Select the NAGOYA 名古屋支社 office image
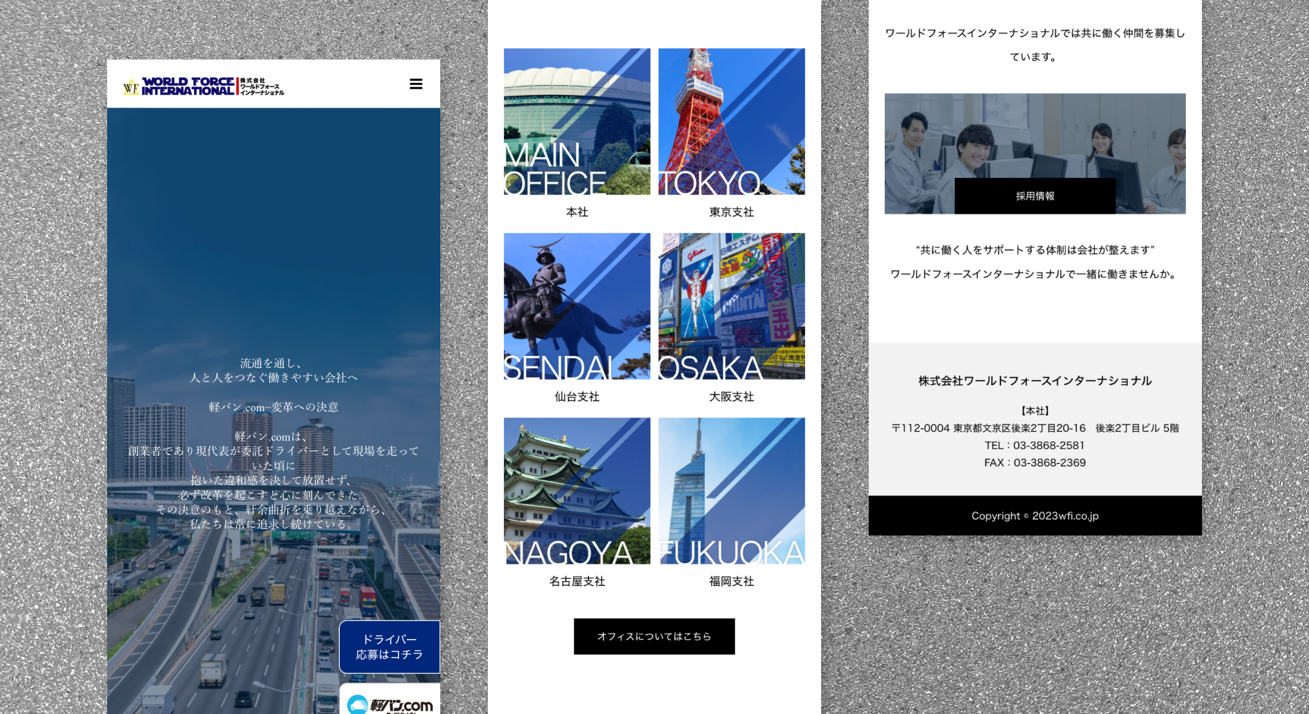 pos(577,491)
